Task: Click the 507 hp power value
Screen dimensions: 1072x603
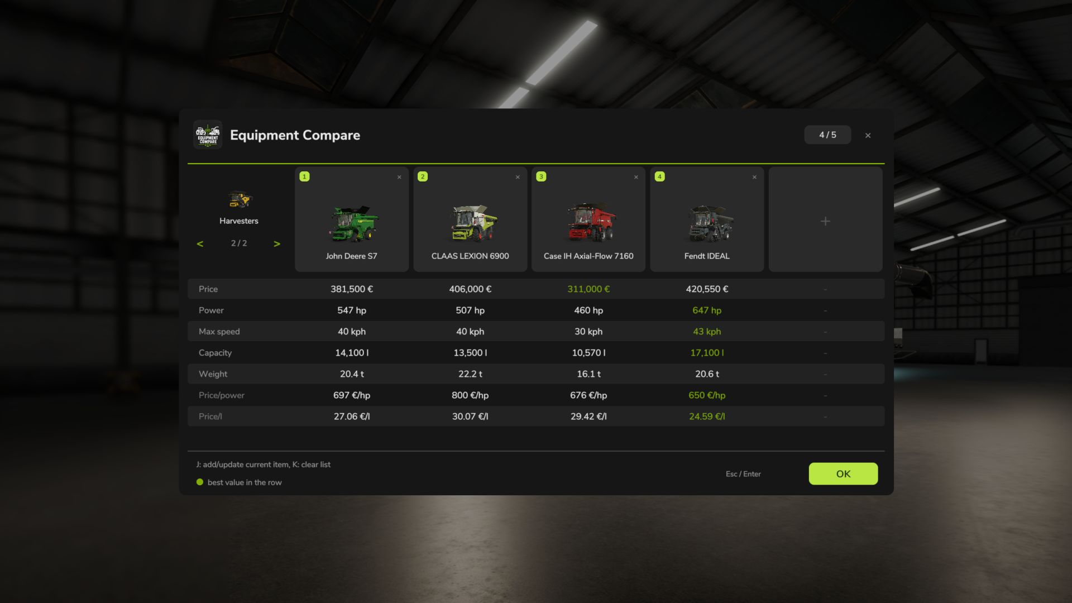Action: pyautogui.click(x=470, y=310)
